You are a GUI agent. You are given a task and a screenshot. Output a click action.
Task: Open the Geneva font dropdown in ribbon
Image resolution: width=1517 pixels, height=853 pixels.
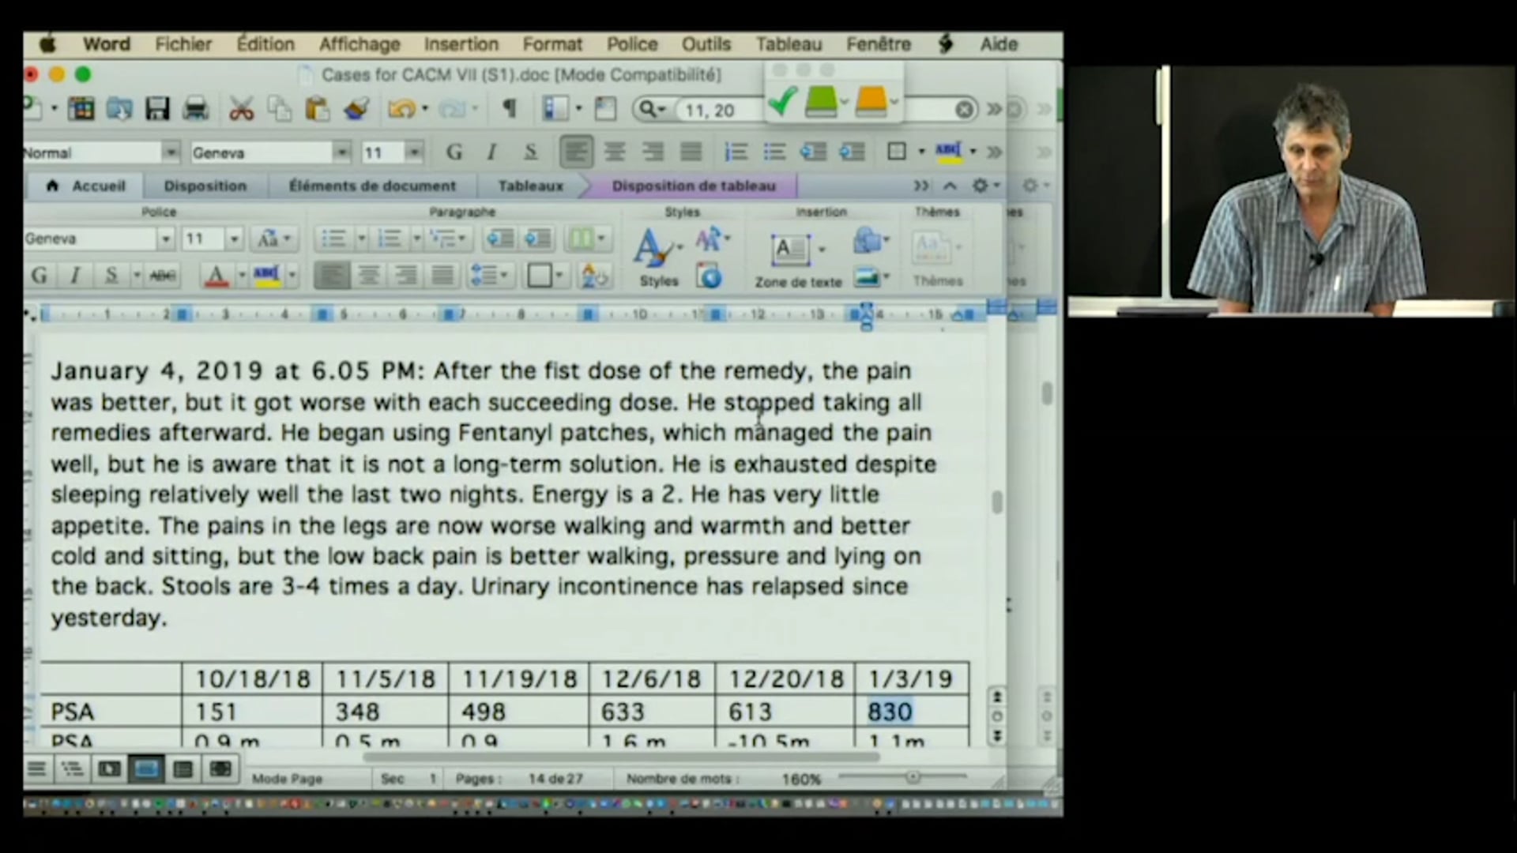point(165,239)
